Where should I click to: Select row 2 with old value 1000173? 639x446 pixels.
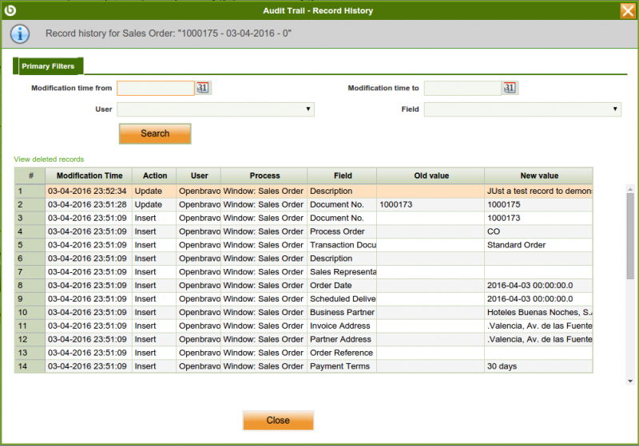point(319,205)
